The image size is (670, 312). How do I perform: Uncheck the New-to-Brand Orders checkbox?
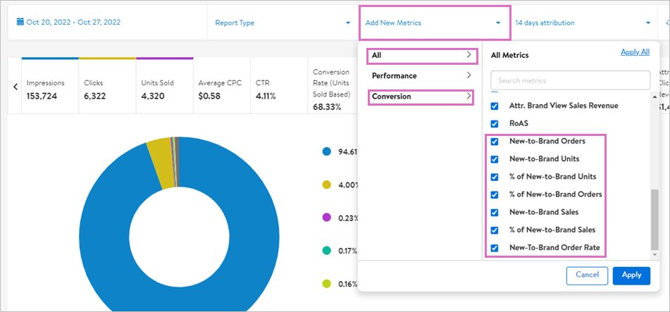pos(495,142)
